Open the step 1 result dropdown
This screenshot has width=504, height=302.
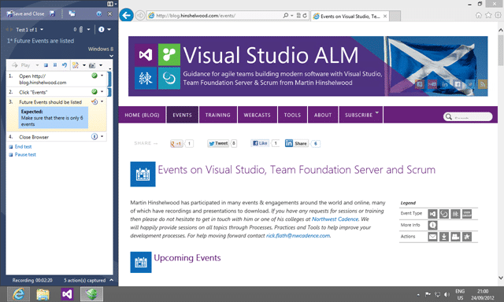(x=102, y=75)
